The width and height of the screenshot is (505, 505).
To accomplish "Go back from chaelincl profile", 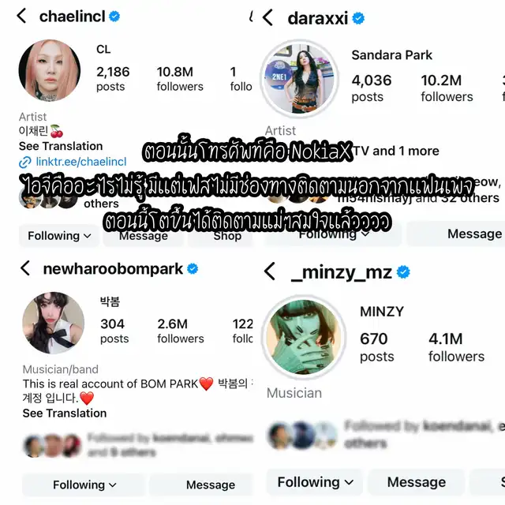I will point(21,16).
